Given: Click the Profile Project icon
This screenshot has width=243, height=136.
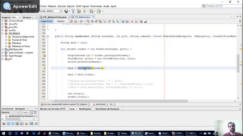Looking at the screenshot, I should [x=99, y=11].
